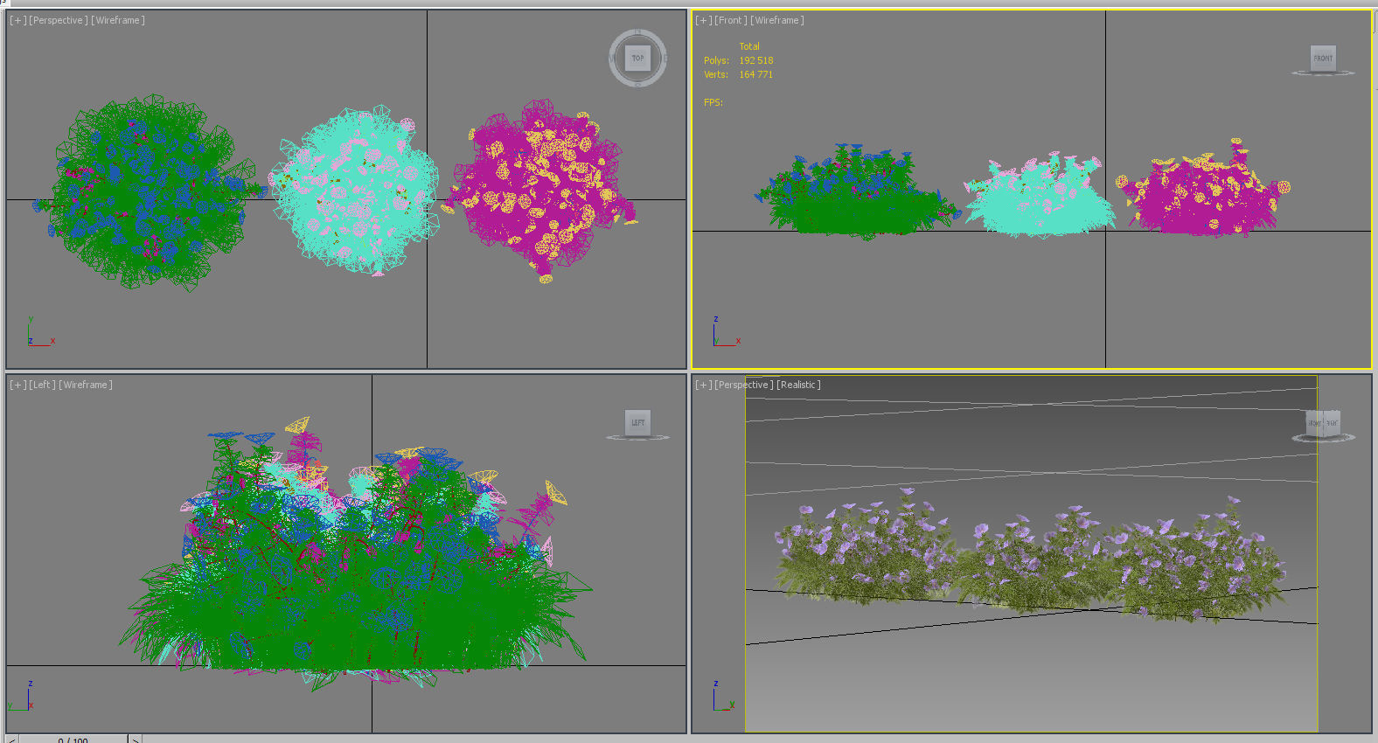Click the S compass point on the ViewCube ring

637,84
